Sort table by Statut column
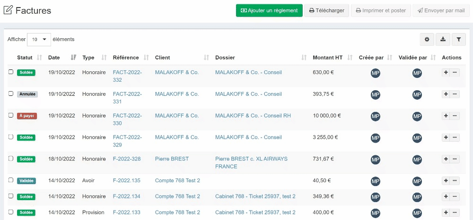This screenshot has width=473, height=220. tap(29, 58)
